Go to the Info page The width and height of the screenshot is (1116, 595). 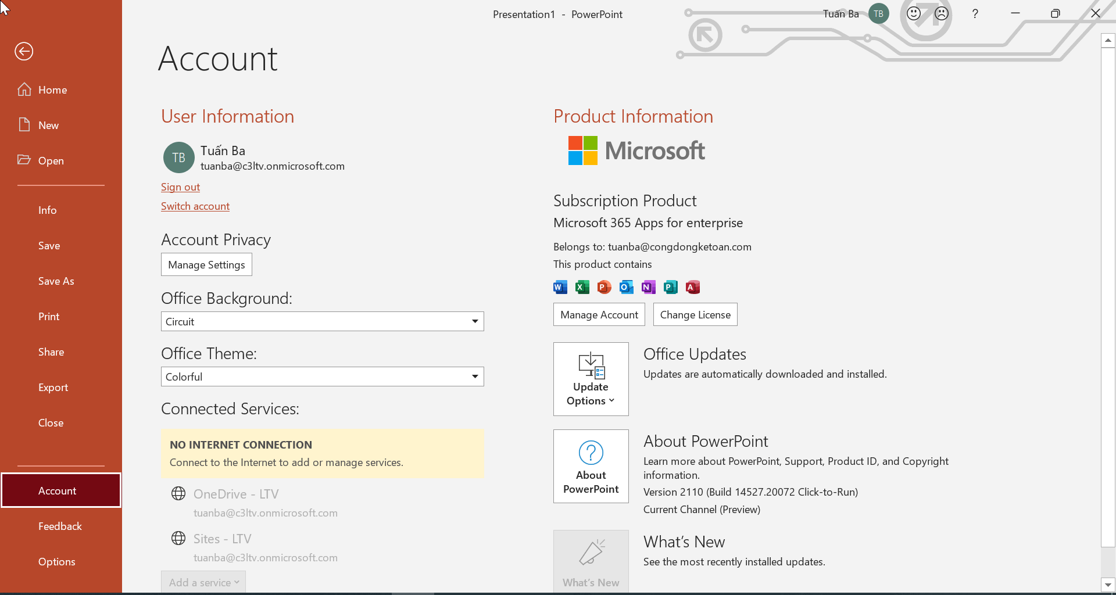pos(61,210)
